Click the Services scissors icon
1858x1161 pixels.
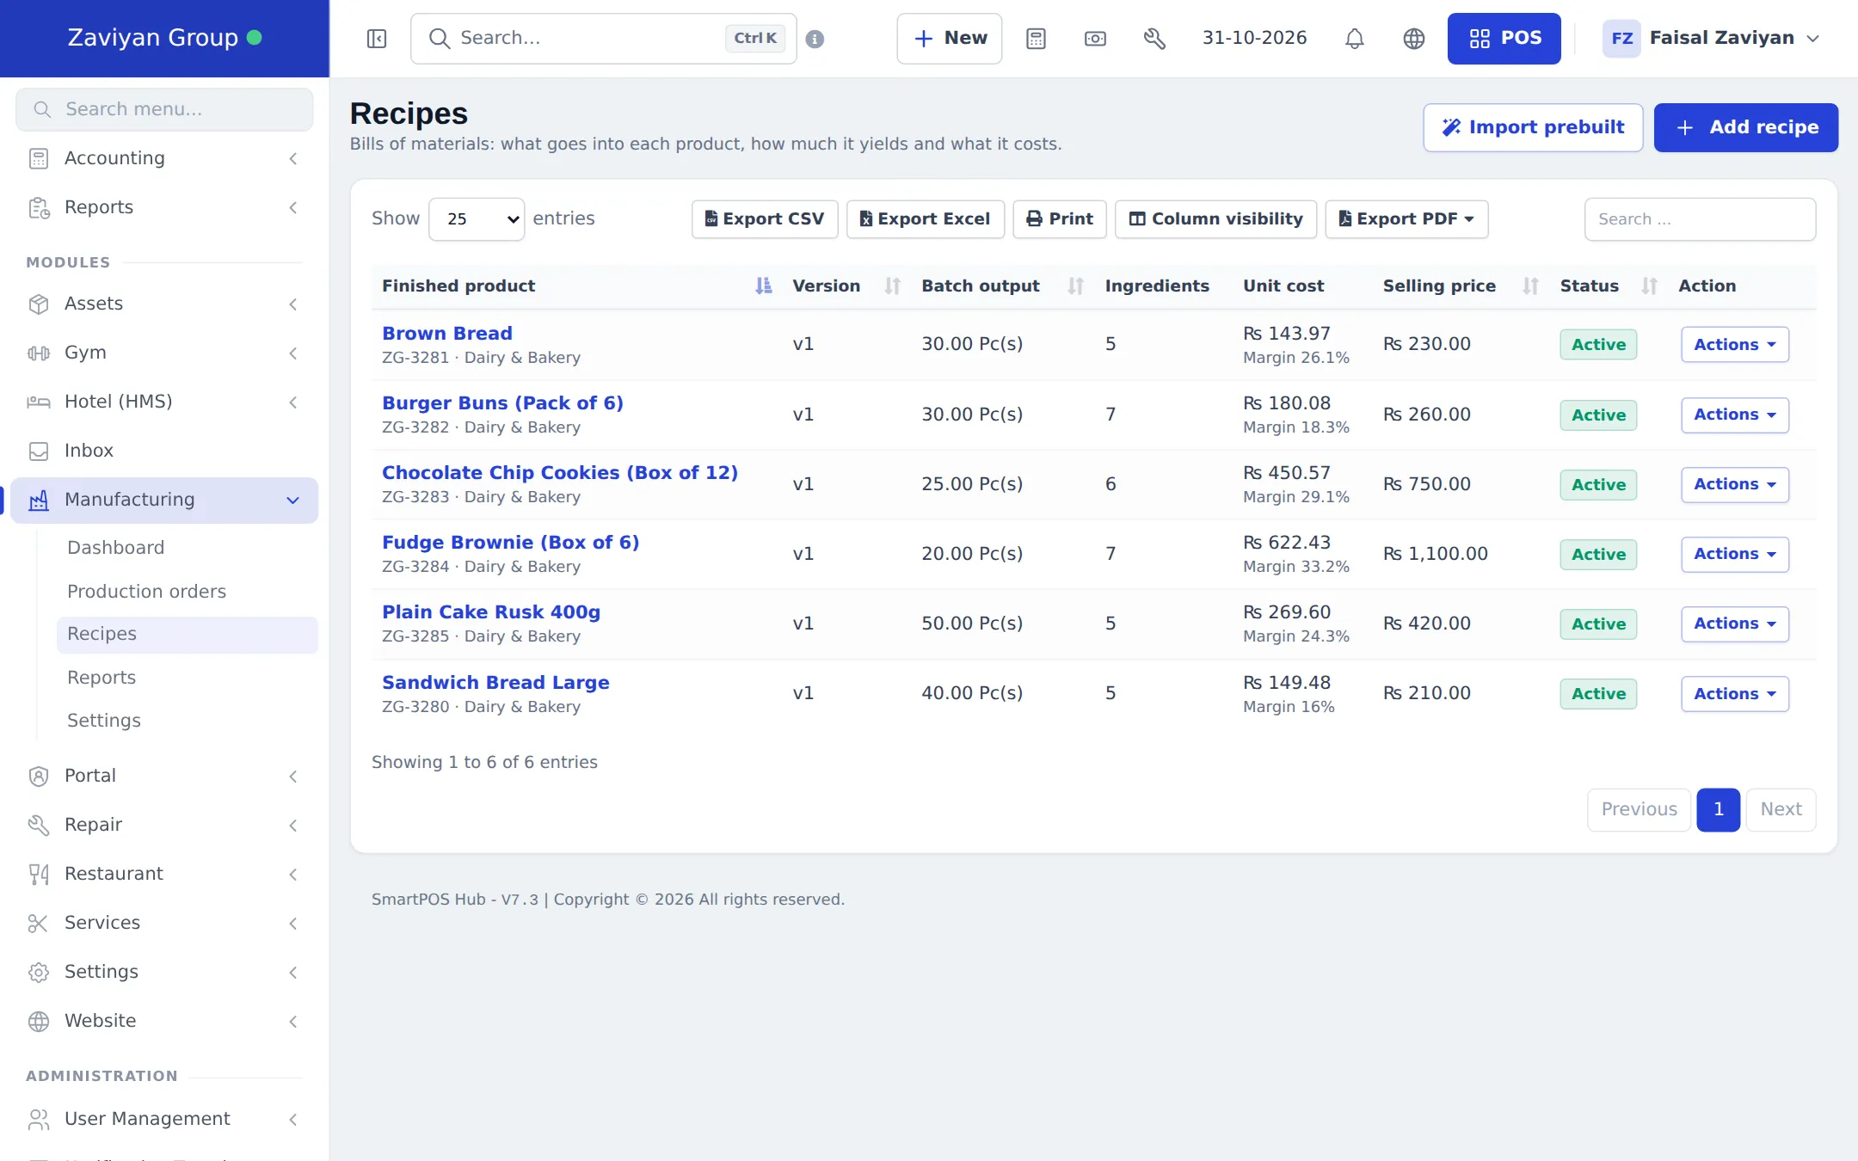pyautogui.click(x=39, y=923)
